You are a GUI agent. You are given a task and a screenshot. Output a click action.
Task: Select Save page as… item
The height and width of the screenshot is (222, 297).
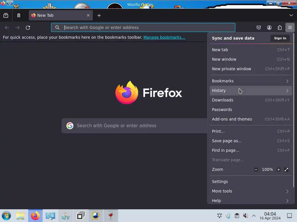click(x=251, y=141)
